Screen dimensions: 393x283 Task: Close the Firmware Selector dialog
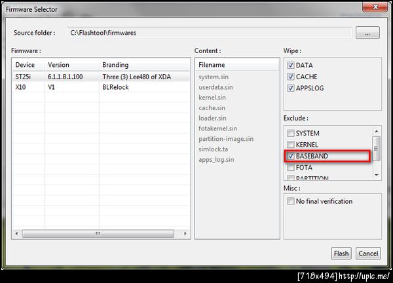(x=375, y=7)
